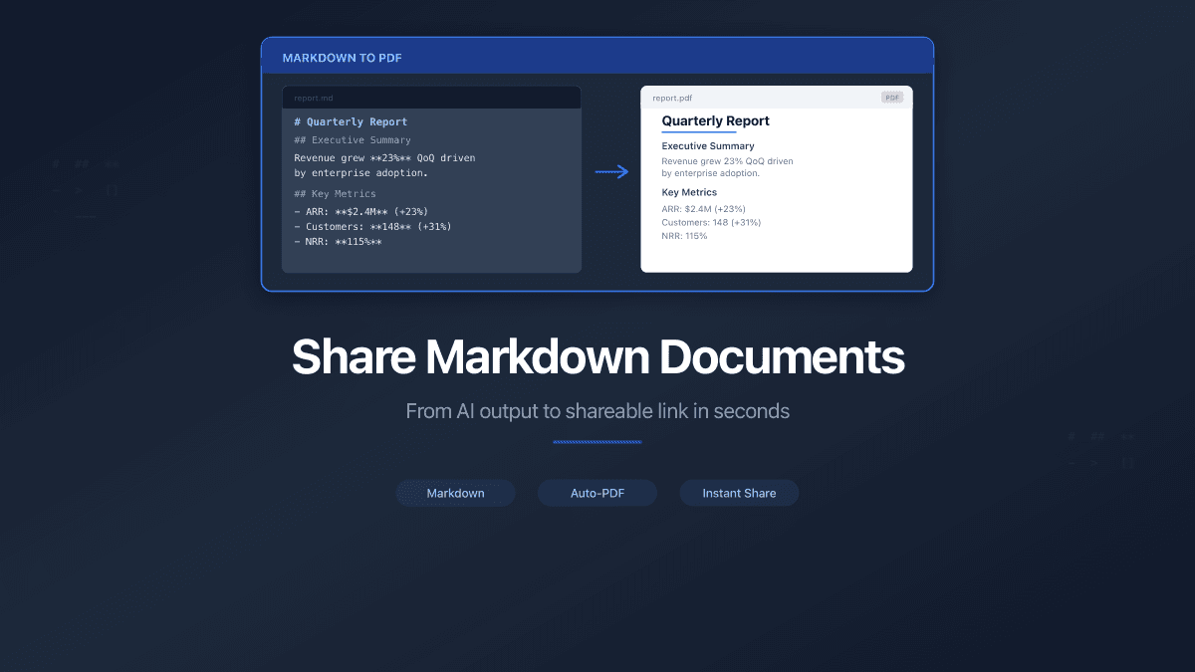Click the blue conversion arrow between panels
This screenshot has height=672, width=1195.
coord(611,171)
